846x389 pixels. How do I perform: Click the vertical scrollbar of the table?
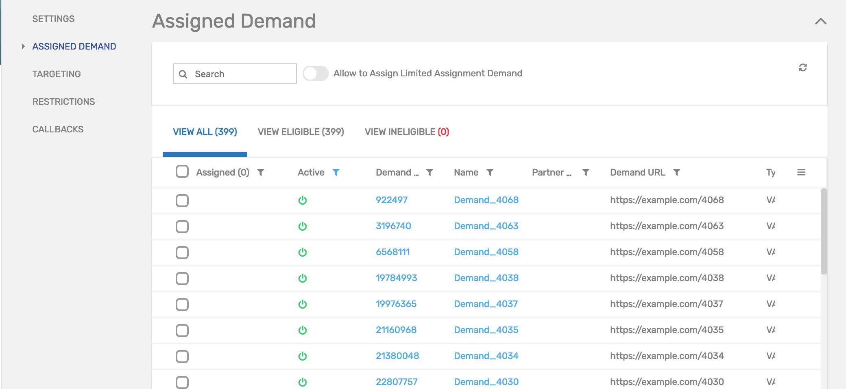[x=824, y=231]
